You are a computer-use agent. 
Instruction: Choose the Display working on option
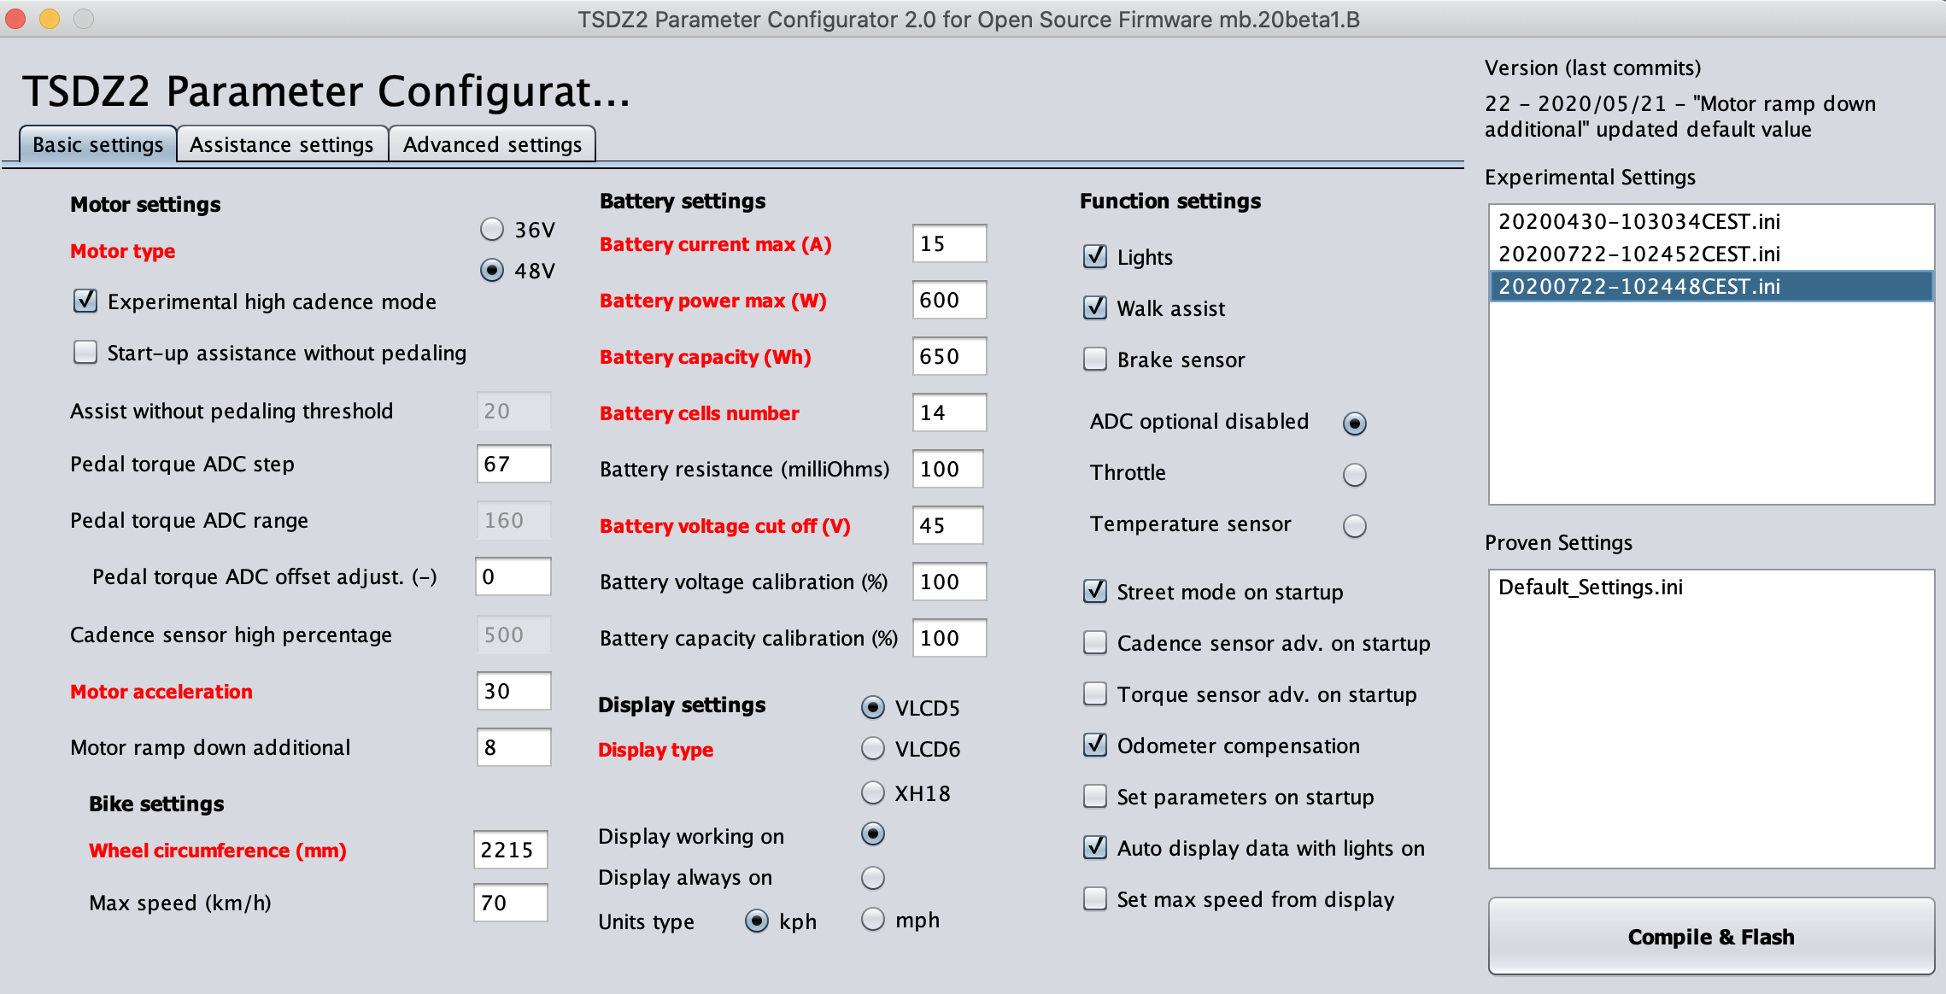(873, 833)
